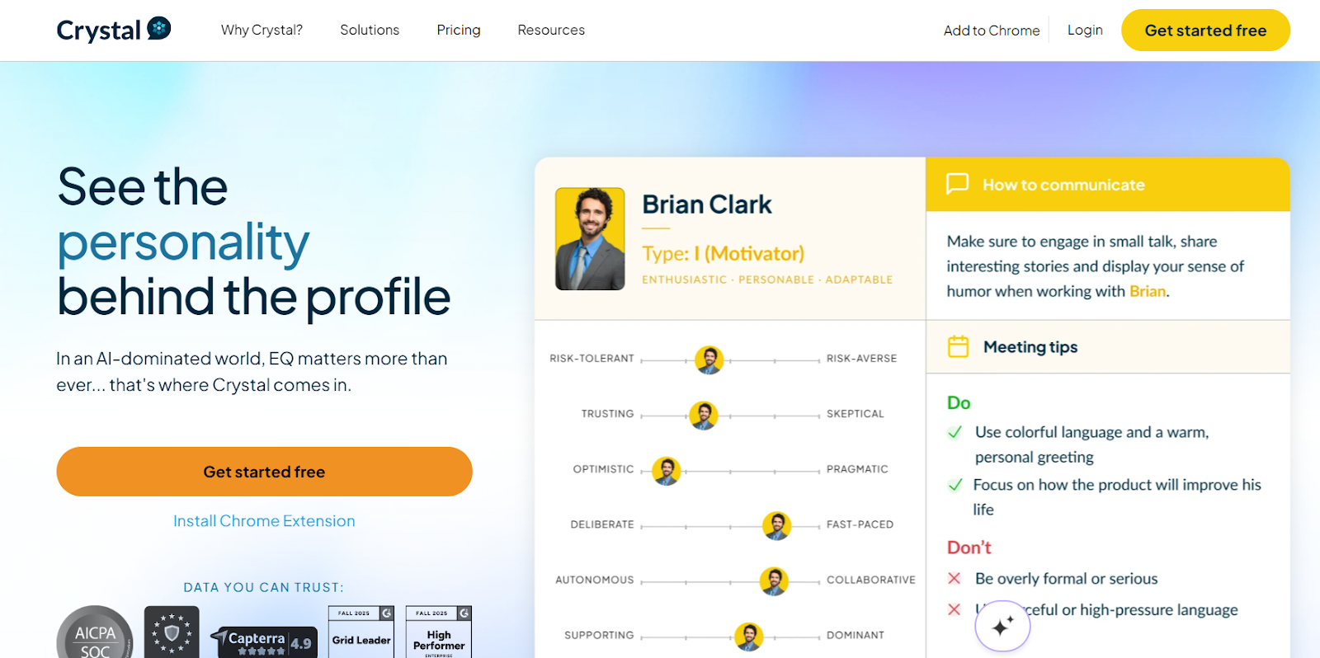
Task: Click the ENTHUSIASTIC · PERSONABLE · ADAPTABLE traits line
Action: coord(767,280)
